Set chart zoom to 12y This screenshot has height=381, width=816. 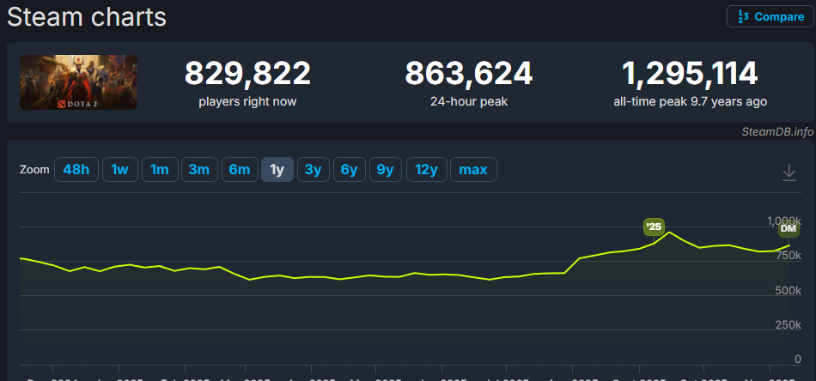coord(426,170)
